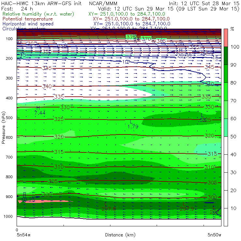Viewport: 241px width, 241px height.
Task: Click the 'Pressure (hPa)' axis title
Action: pyautogui.click(x=3, y=128)
